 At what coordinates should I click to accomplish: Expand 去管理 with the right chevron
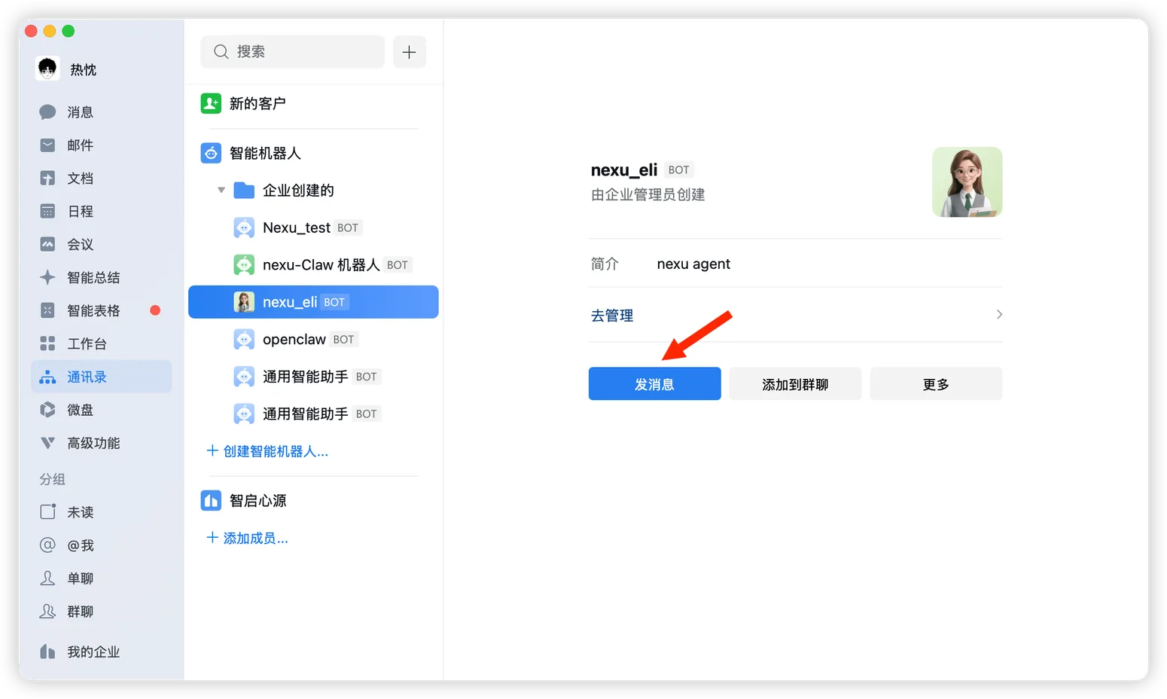tap(999, 315)
